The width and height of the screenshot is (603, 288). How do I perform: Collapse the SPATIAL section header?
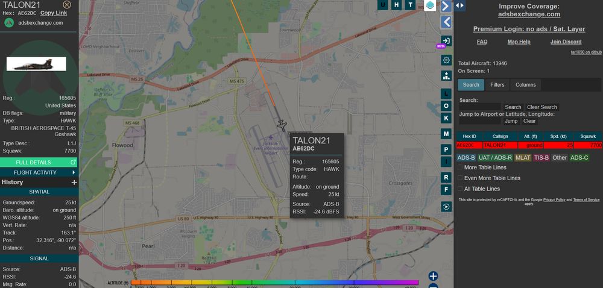[39, 192]
